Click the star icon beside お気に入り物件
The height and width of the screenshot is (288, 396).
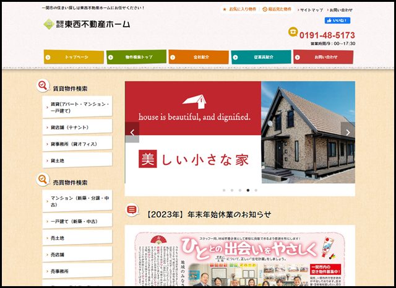(225, 9)
